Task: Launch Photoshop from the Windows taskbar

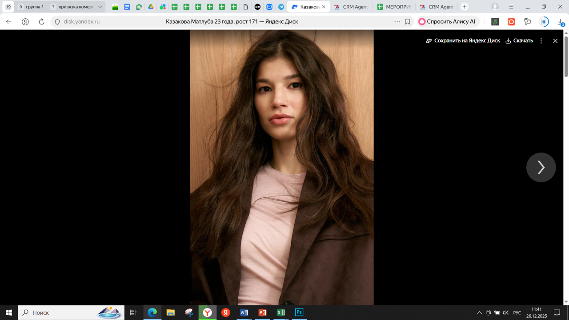Action: click(299, 312)
